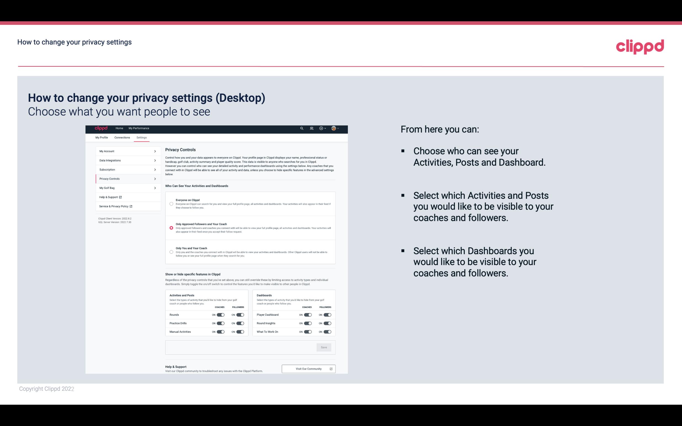This screenshot has height=426, width=682.
Task: Click the Visit Our Community button
Action: 308,369
